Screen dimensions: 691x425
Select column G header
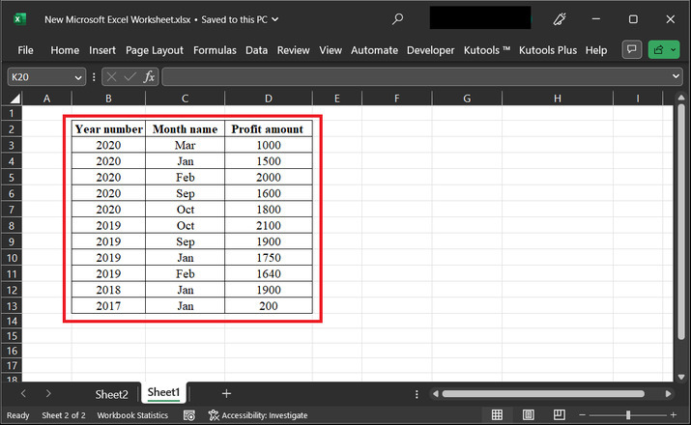[467, 99]
